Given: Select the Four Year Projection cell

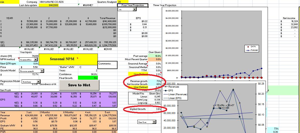Looking at the screenshot, I should (133, 5).
